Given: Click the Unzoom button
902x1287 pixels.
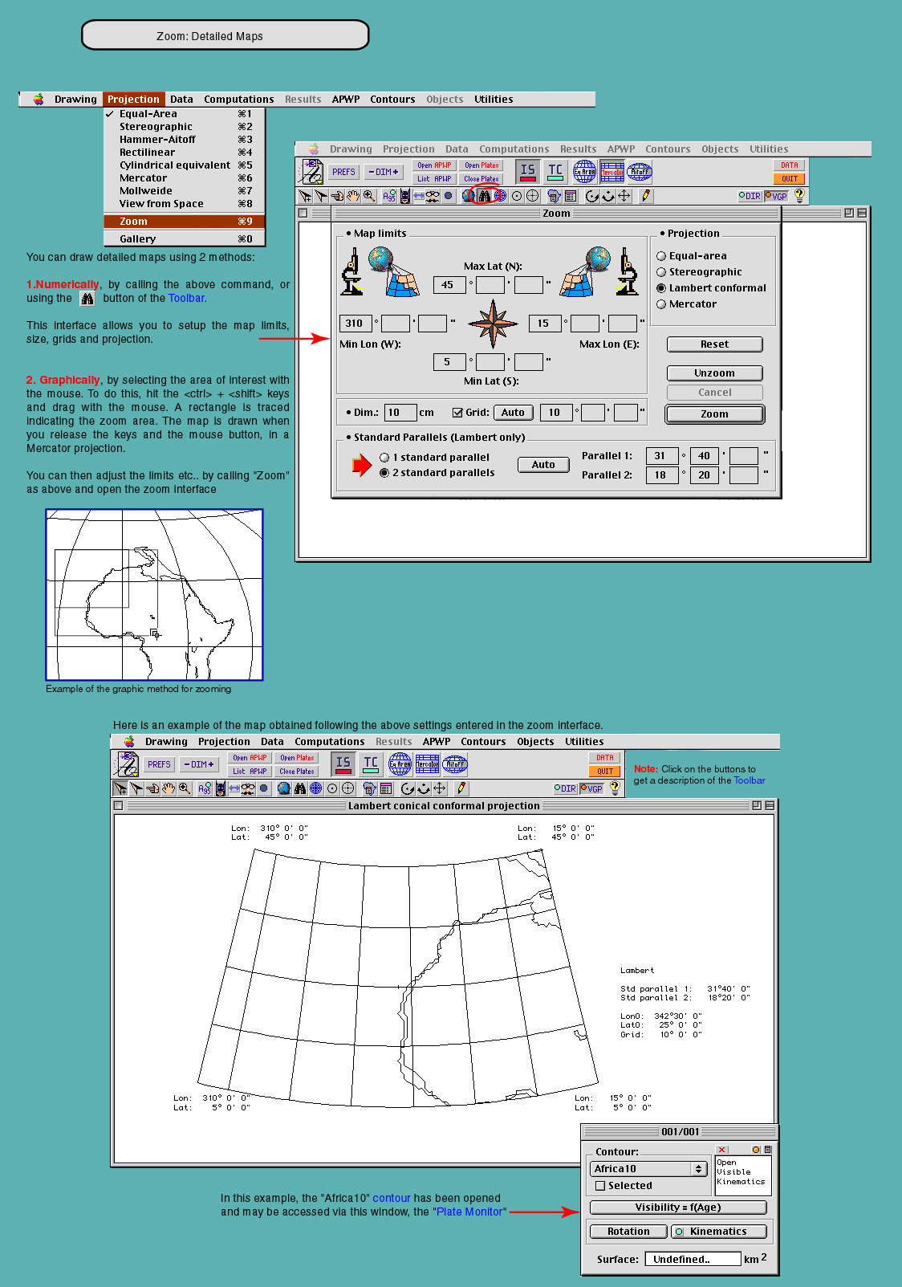Looking at the screenshot, I should tap(714, 373).
